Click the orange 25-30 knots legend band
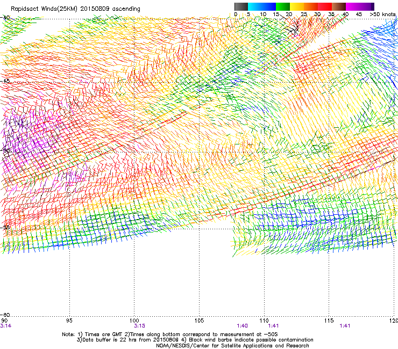This screenshot has height=349, width=398. tap(311, 6)
